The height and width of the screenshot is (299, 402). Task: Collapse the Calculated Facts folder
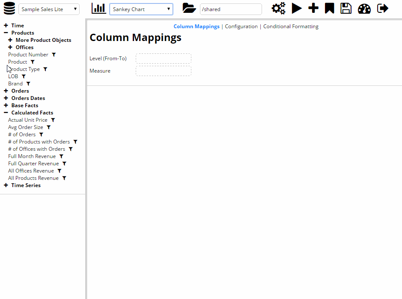click(6, 112)
